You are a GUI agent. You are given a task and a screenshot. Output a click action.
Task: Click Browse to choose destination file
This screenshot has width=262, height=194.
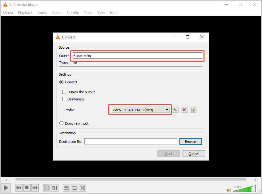click(191, 142)
